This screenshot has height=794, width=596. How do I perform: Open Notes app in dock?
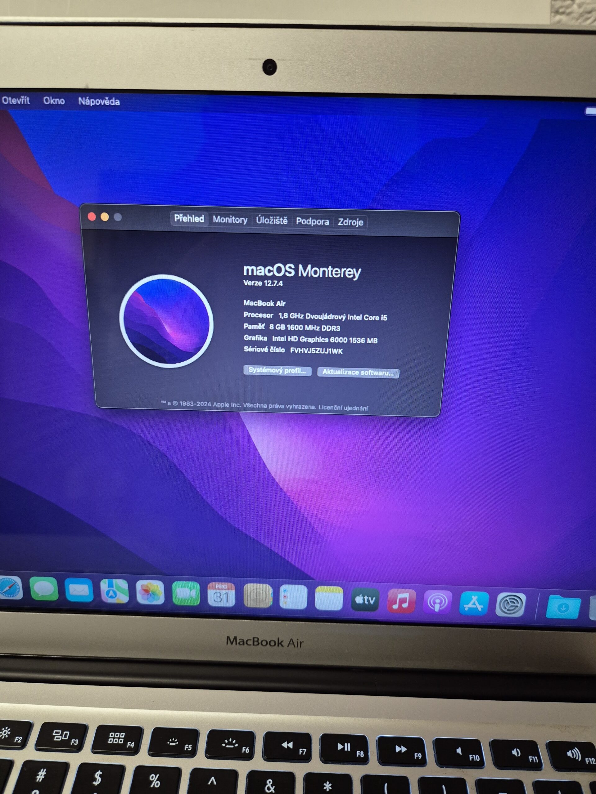click(x=329, y=598)
